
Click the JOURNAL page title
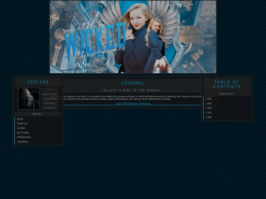coord(133,83)
